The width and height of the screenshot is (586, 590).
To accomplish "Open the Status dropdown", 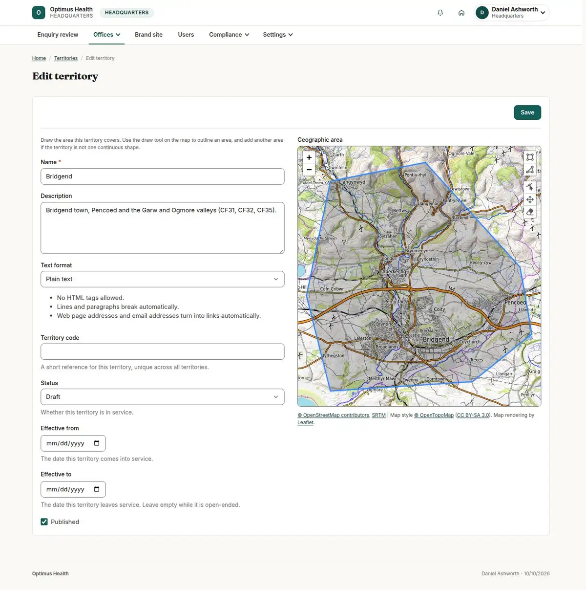I will coord(163,397).
